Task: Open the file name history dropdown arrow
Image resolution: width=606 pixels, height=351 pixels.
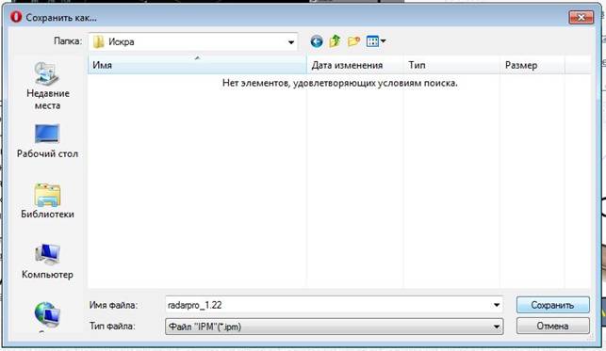Action: pyautogui.click(x=497, y=305)
